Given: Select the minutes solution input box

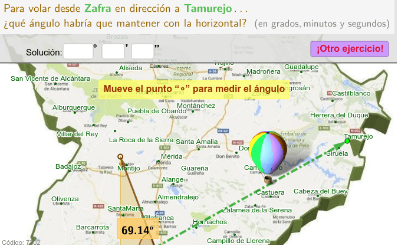Looking at the screenshot, I should [113, 51].
